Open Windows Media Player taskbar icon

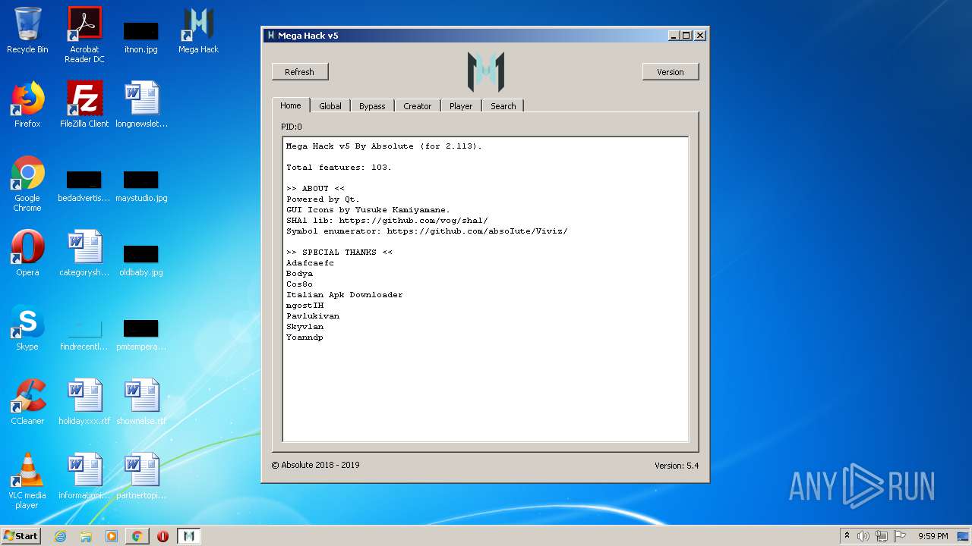point(112,536)
